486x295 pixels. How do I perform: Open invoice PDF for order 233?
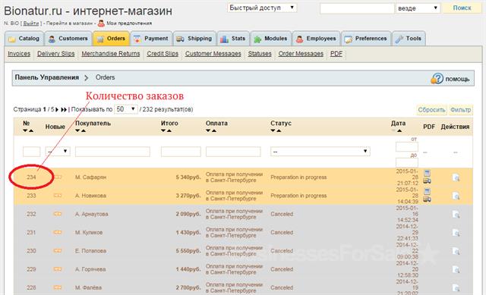pyautogui.click(x=427, y=191)
